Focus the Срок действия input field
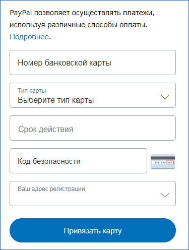189x250 pixels. [x=93, y=128]
